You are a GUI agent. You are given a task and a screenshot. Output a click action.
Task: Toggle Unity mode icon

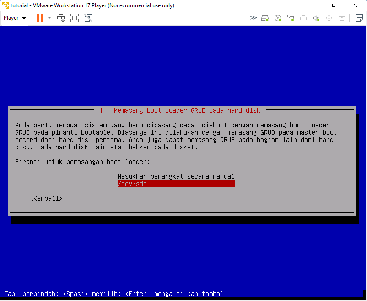point(88,18)
